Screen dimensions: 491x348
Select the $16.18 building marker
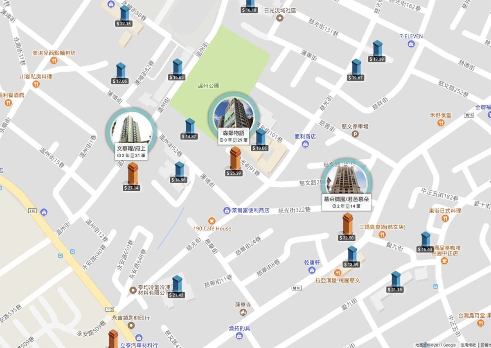tap(249, 6)
